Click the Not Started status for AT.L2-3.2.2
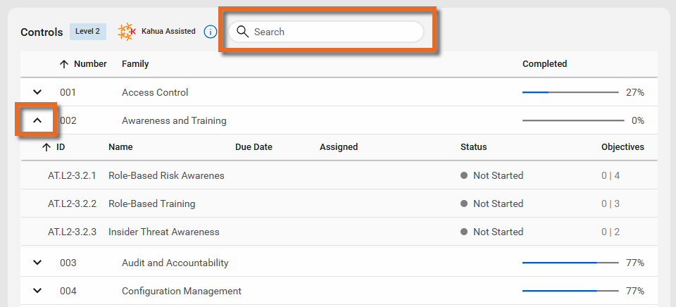This screenshot has width=676, height=307. pos(497,203)
